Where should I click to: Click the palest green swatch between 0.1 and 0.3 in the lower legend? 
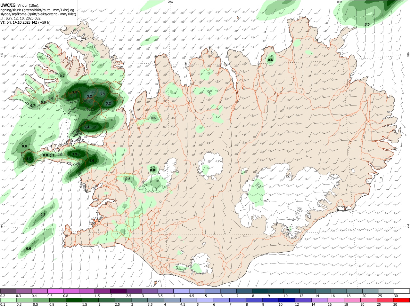pos(8,300)
